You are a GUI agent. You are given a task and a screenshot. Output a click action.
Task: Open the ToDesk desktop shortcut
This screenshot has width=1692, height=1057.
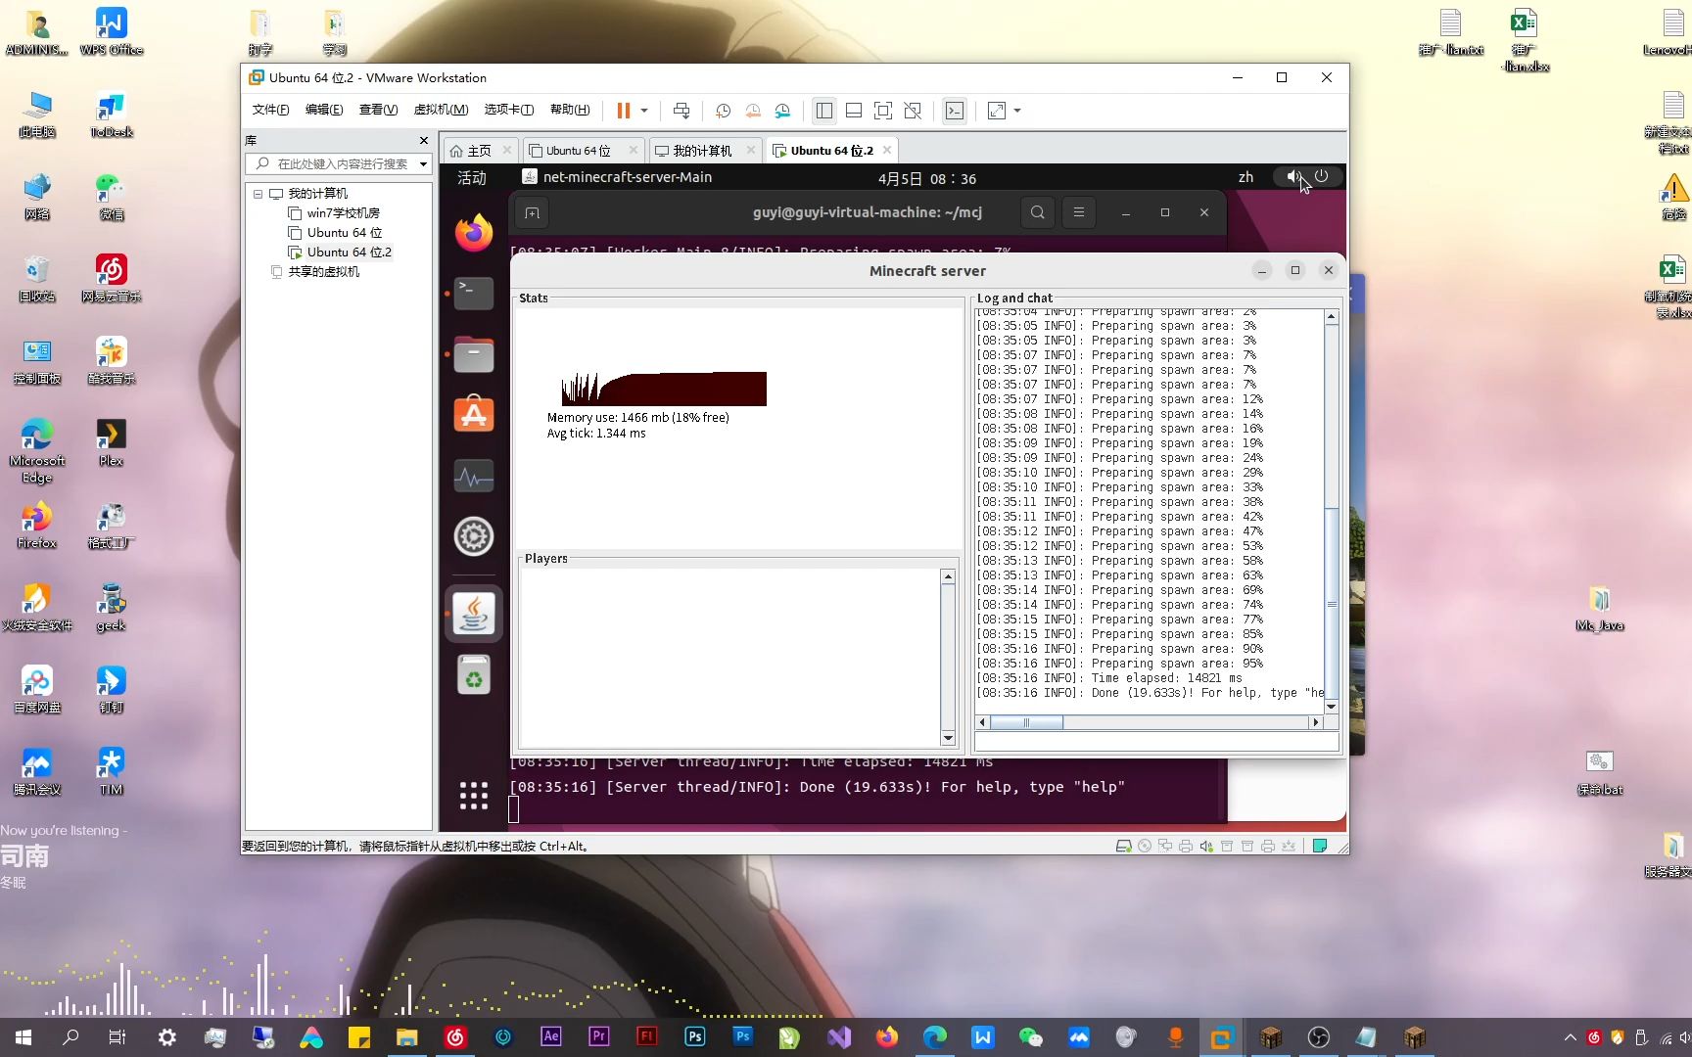click(111, 115)
